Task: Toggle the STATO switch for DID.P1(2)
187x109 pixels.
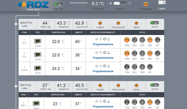Action: click(x=154, y=85)
